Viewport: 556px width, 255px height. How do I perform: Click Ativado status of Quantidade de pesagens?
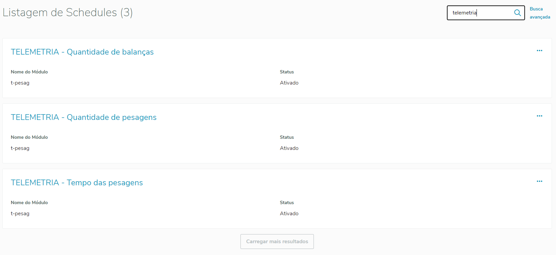pyautogui.click(x=289, y=148)
